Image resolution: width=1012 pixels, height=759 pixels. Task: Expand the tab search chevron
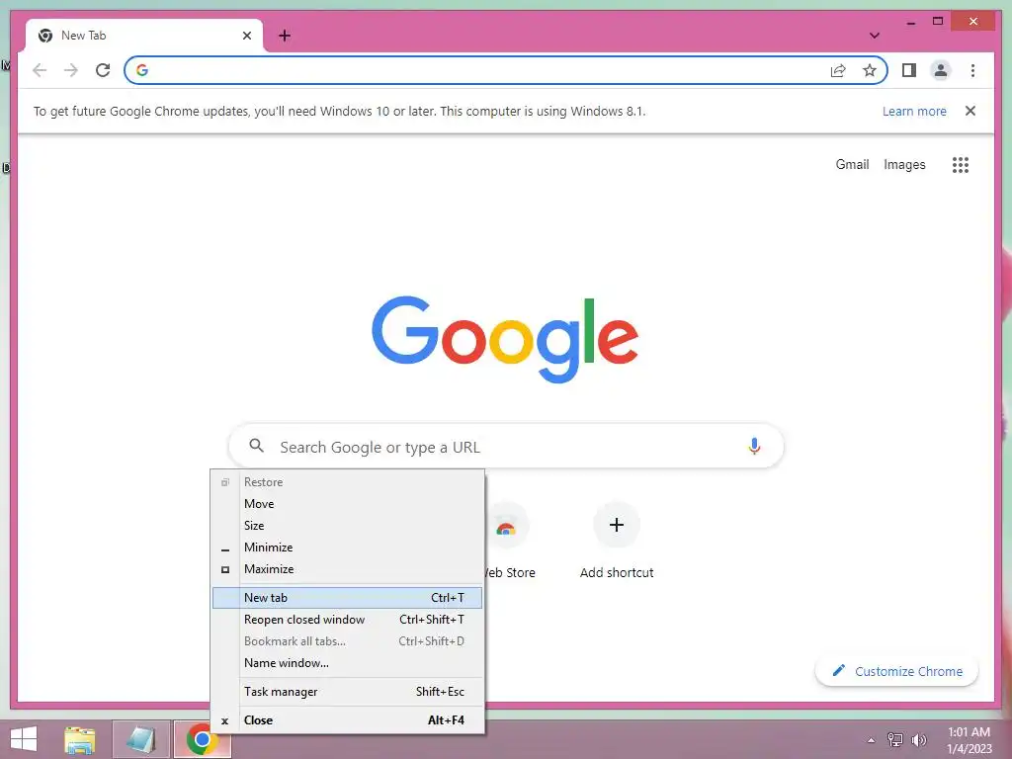tap(875, 36)
